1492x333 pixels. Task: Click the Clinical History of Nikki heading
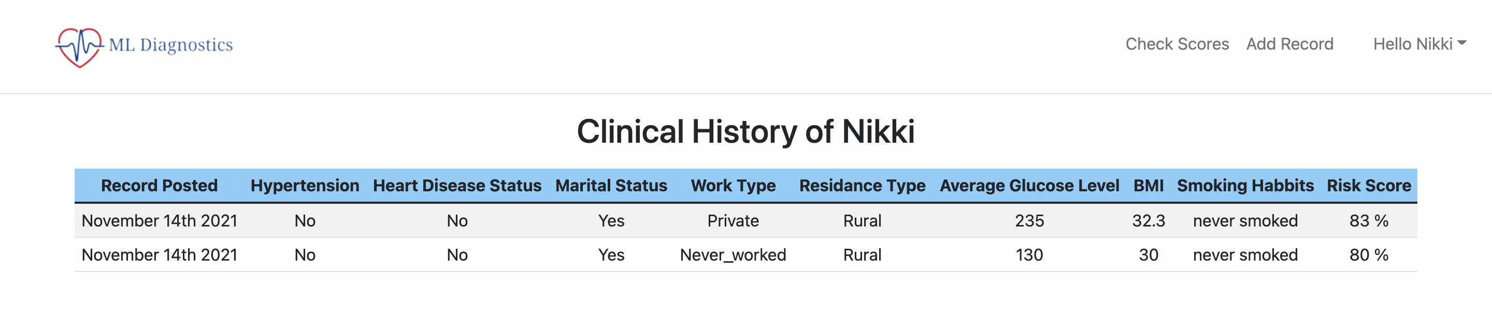click(x=746, y=131)
